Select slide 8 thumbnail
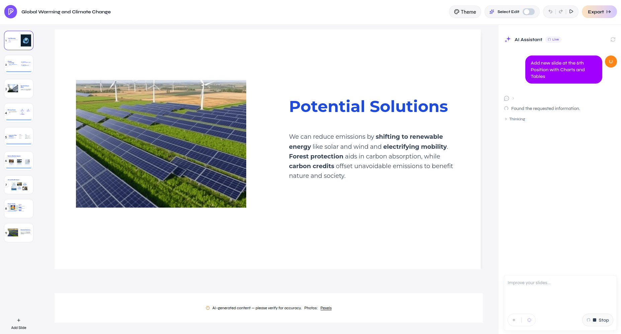The width and height of the screenshot is (621, 334). coord(19,209)
